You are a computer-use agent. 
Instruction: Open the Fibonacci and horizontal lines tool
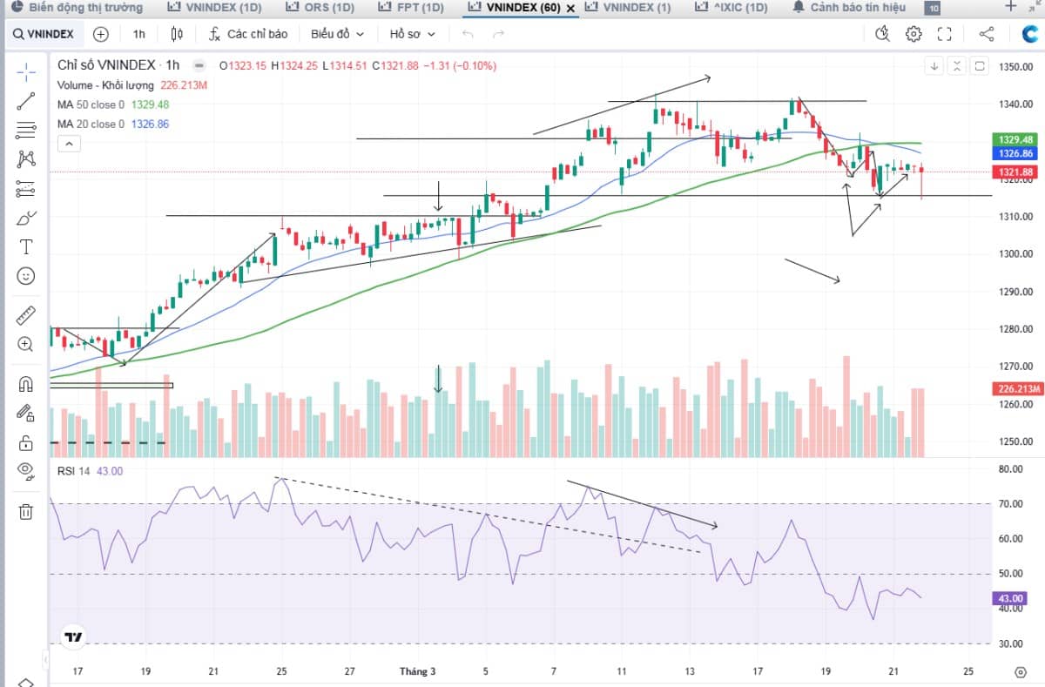click(x=26, y=131)
